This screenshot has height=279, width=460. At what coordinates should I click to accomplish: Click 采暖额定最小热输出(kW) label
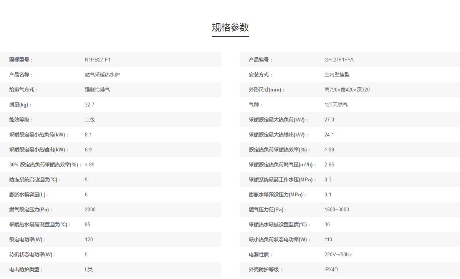pos(39,149)
